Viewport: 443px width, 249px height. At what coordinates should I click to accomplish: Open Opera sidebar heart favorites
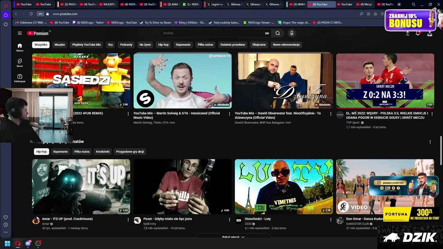coord(6,217)
